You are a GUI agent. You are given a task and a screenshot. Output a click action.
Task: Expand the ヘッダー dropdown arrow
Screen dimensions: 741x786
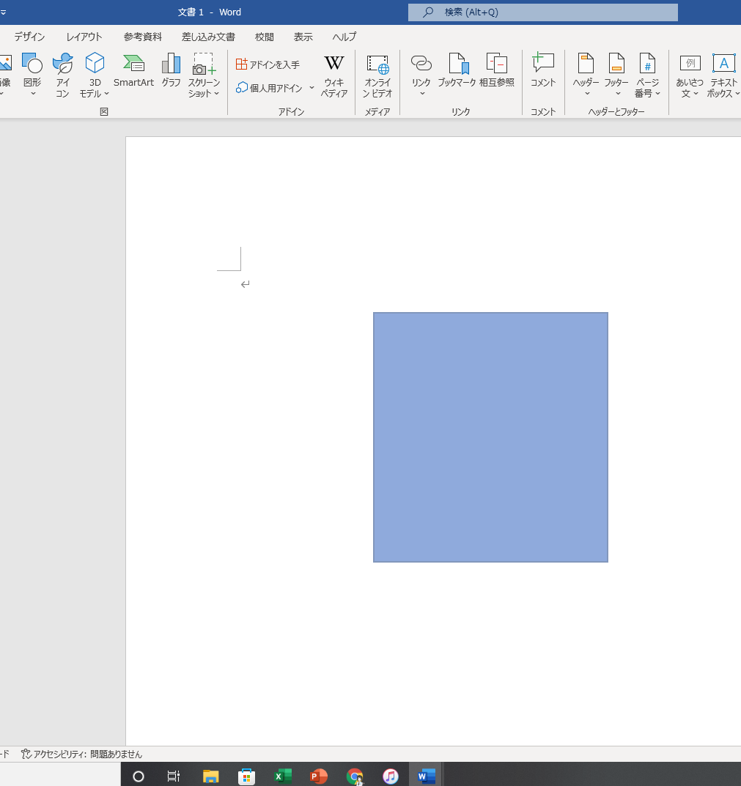[587, 94]
